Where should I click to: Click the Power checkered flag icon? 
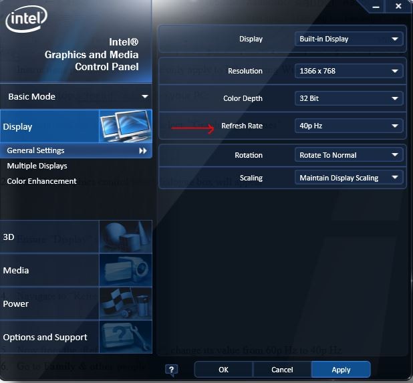pos(126,303)
